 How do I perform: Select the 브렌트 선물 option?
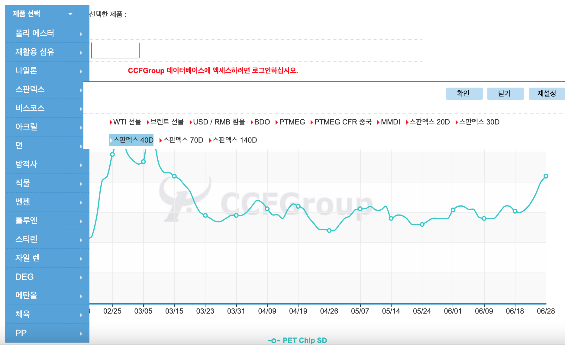165,122
